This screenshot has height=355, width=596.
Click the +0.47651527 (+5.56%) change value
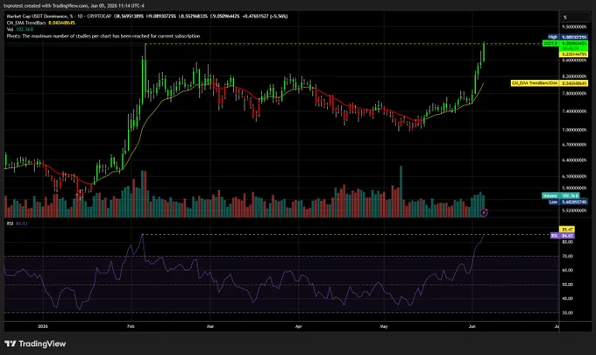[265, 17]
